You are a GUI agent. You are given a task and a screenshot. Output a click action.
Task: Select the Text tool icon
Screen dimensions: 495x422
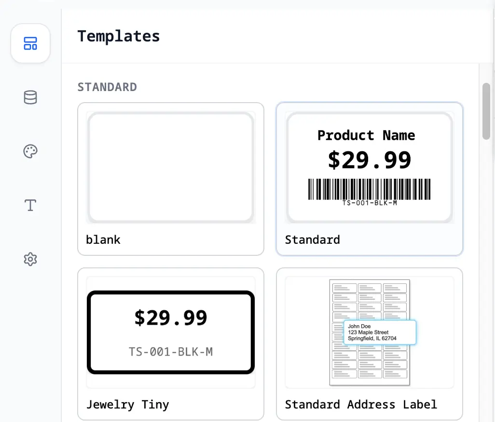(30, 205)
